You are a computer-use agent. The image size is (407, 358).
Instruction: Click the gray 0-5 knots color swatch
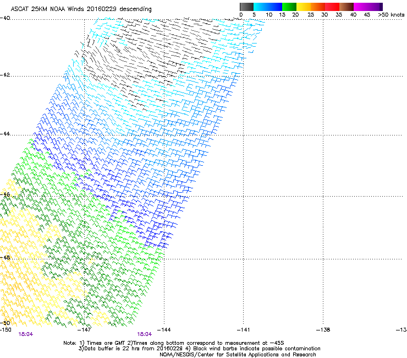point(246,7)
